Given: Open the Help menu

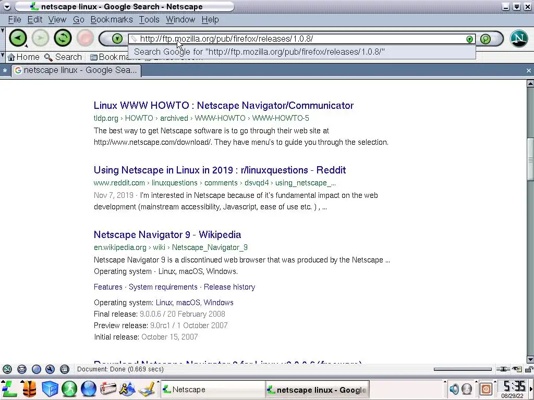Looking at the screenshot, I should tap(210, 20).
